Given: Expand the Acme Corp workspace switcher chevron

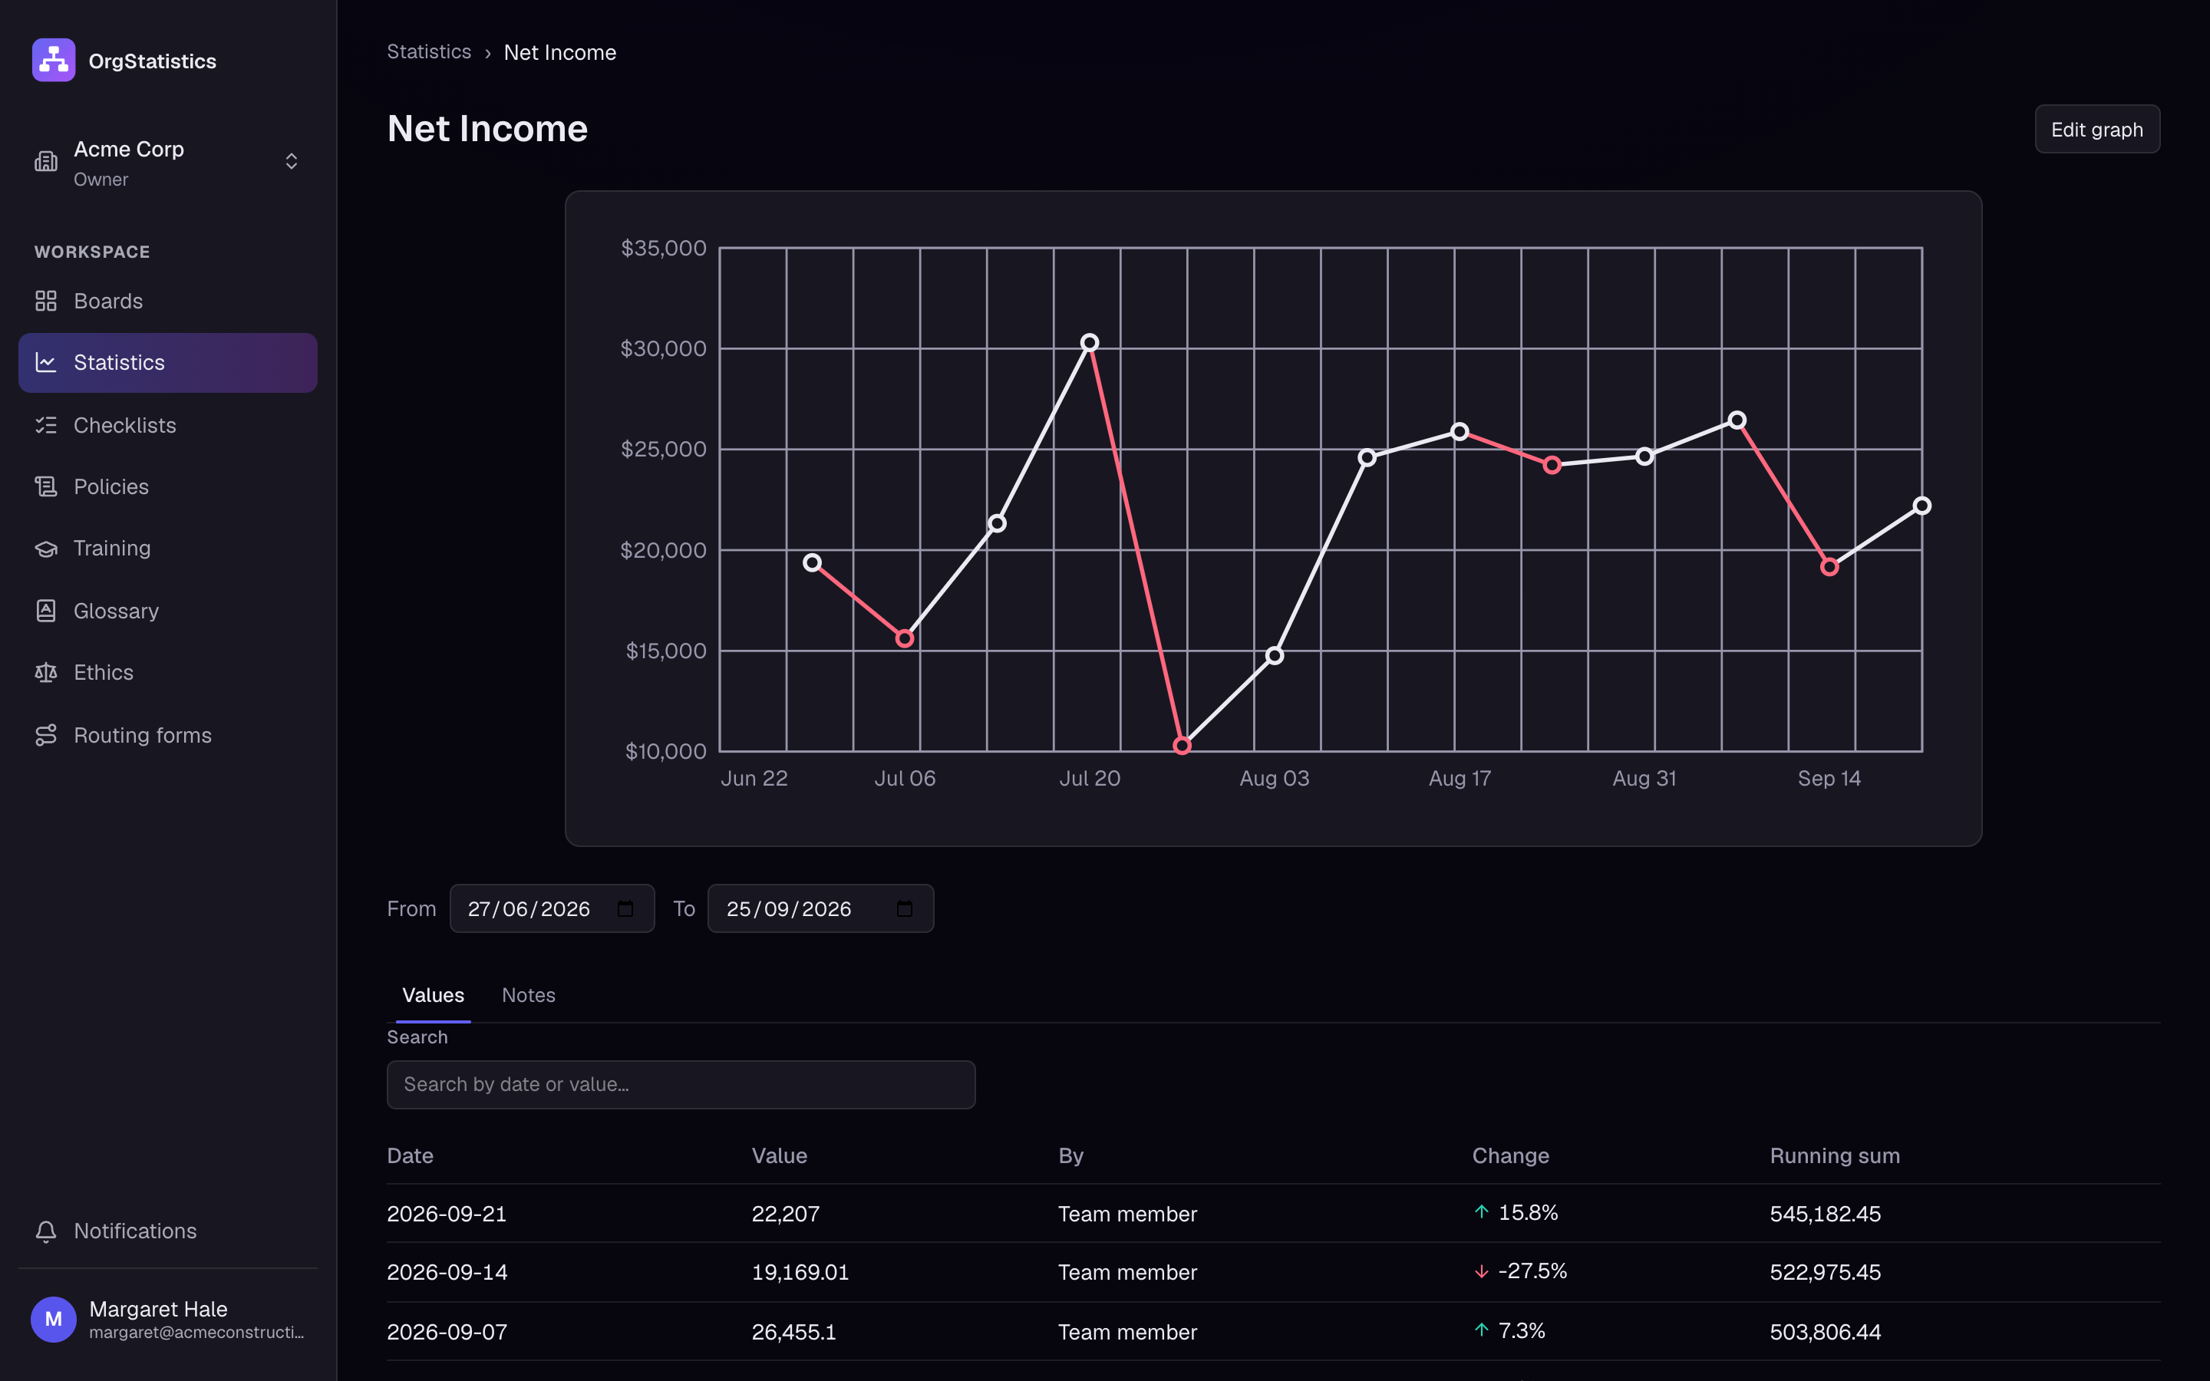Looking at the screenshot, I should click(292, 162).
